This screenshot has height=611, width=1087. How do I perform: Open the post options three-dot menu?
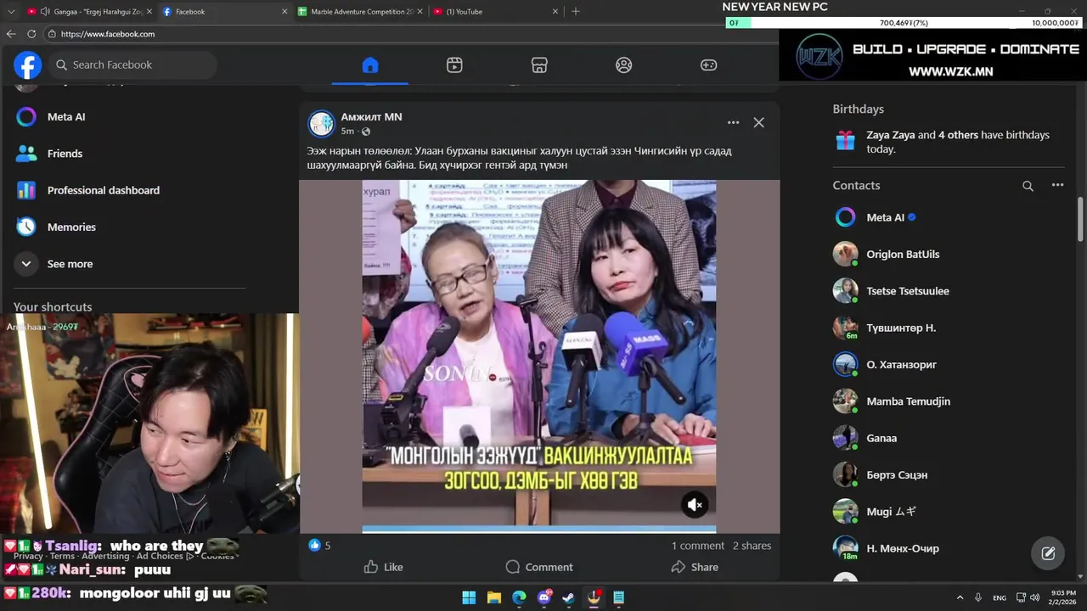[x=733, y=122]
